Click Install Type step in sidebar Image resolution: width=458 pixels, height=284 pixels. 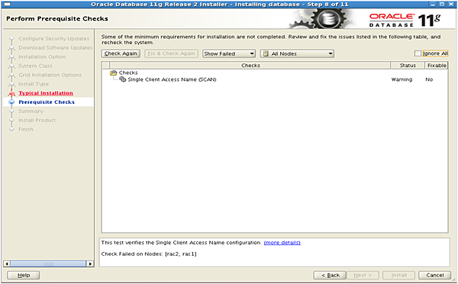34,84
